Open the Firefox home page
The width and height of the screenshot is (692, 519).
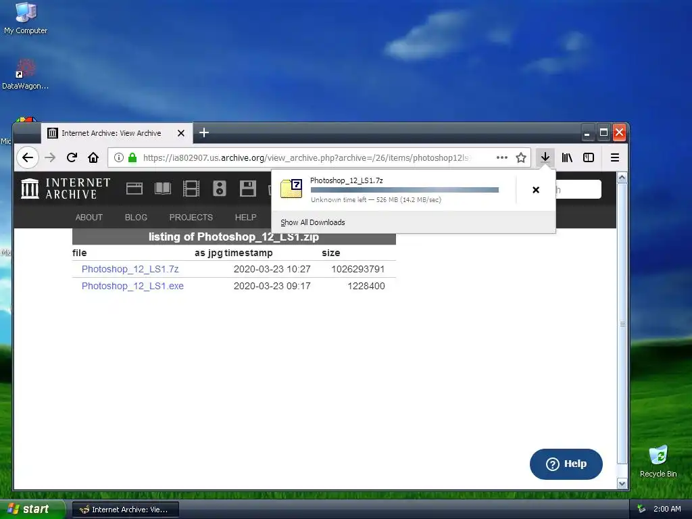click(x=93, y=157)
